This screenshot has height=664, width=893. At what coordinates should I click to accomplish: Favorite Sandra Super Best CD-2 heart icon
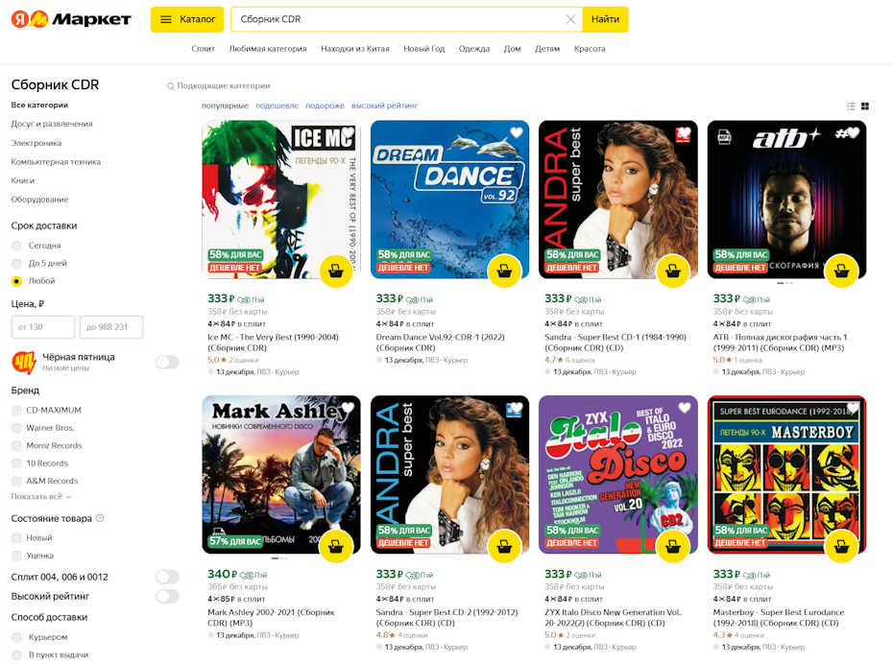coord(516,408)
